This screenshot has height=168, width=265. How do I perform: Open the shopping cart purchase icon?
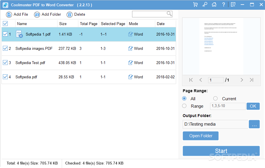coord(195,5)
